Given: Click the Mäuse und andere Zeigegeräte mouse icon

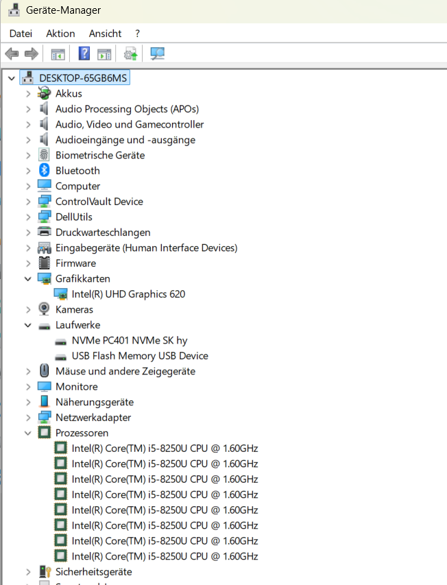Looking at the screenshot, I should pyautogui.click(x=44, y=371).
